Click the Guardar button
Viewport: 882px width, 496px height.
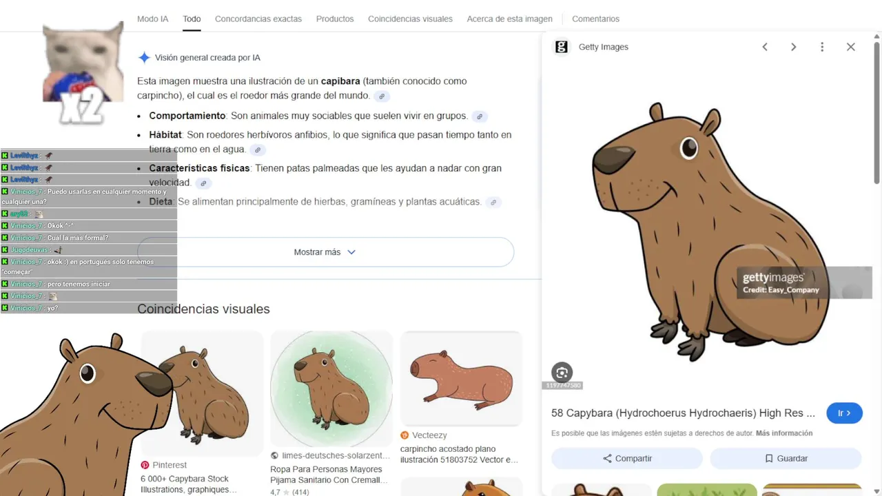coord(786,458)
